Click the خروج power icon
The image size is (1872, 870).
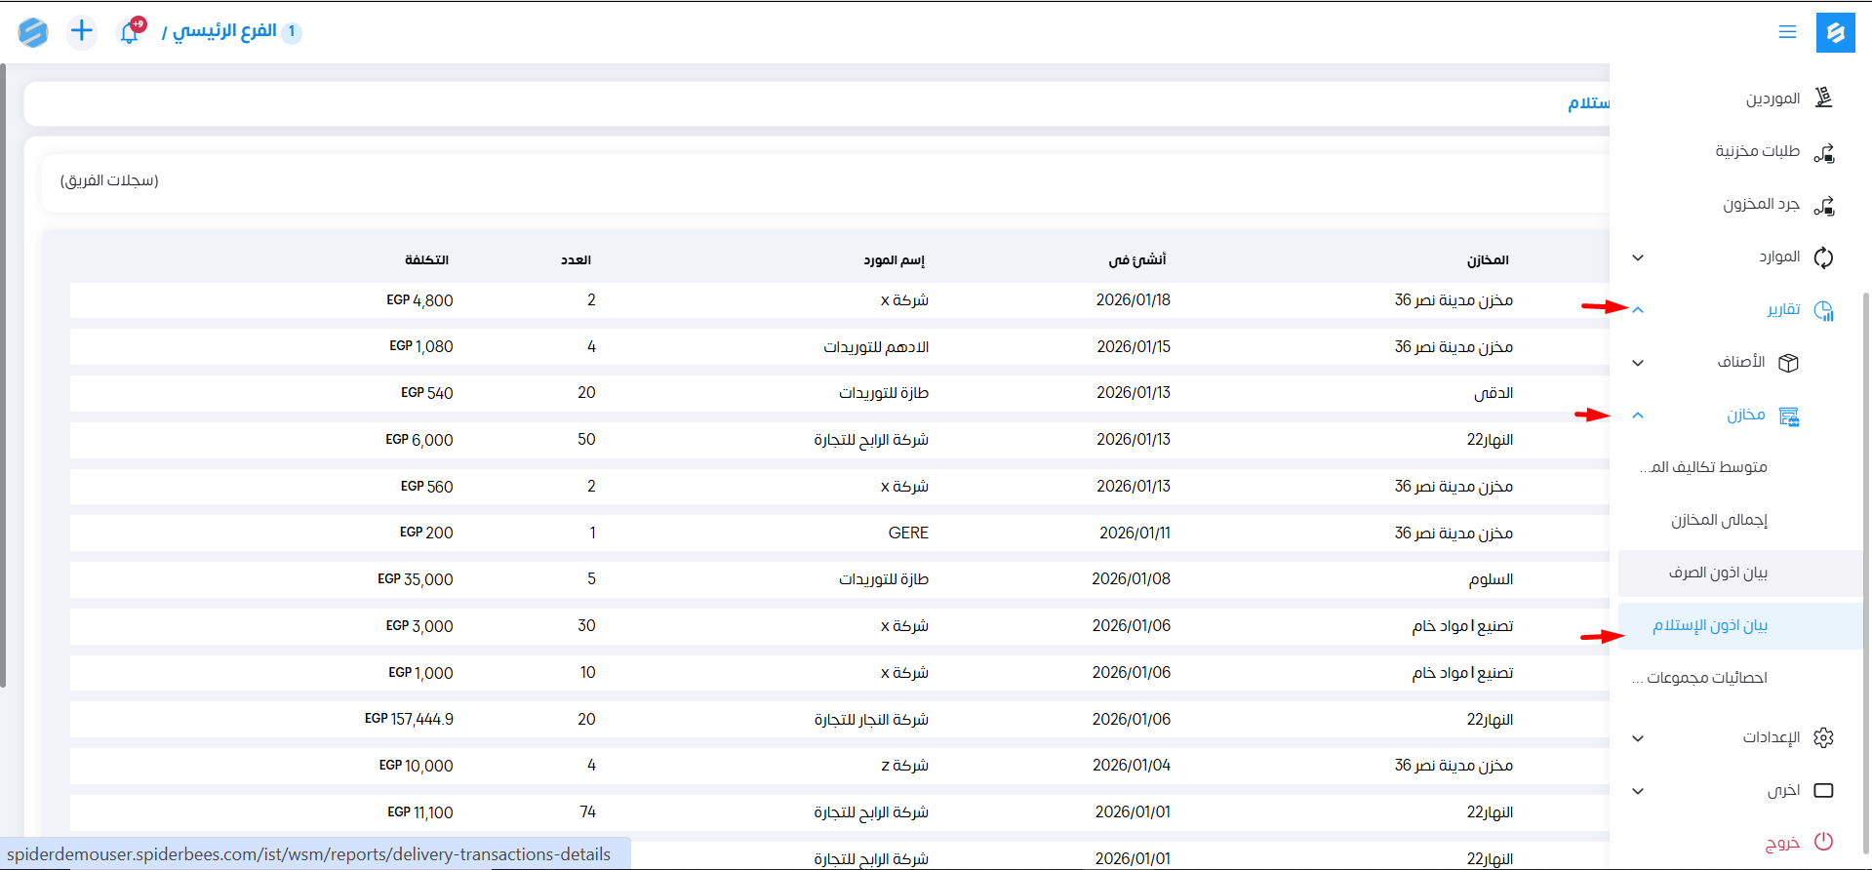point(1823,842)
